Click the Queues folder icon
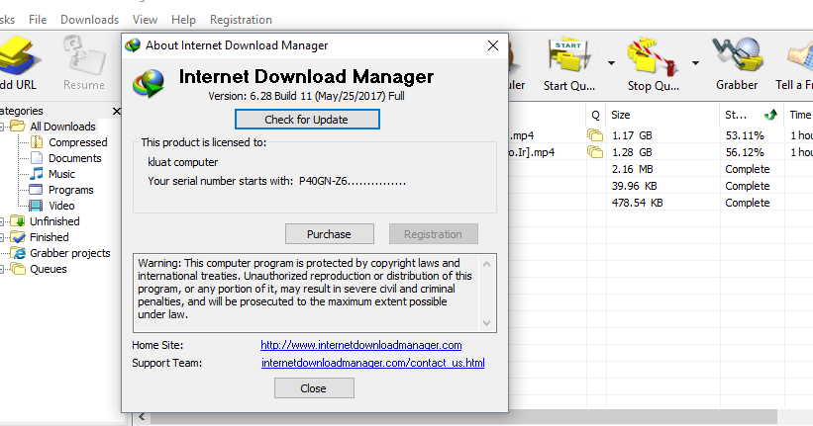 click(18, 269)
